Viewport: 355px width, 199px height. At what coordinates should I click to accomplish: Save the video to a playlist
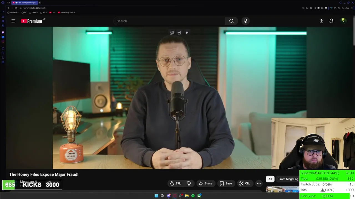click(226, 184)
